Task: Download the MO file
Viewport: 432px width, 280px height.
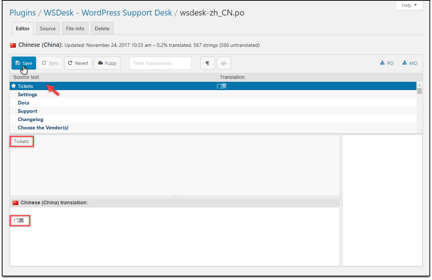Action: (410, 63)
